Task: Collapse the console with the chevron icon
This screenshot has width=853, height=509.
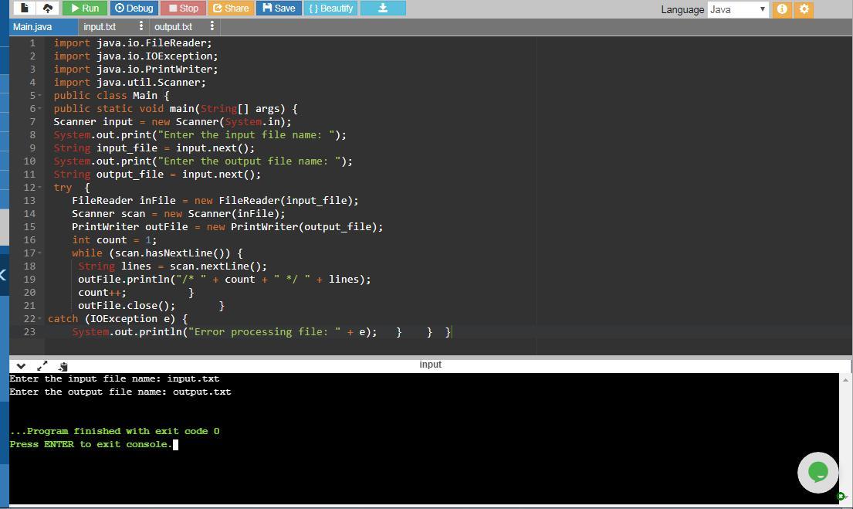Action: [21, 366]
